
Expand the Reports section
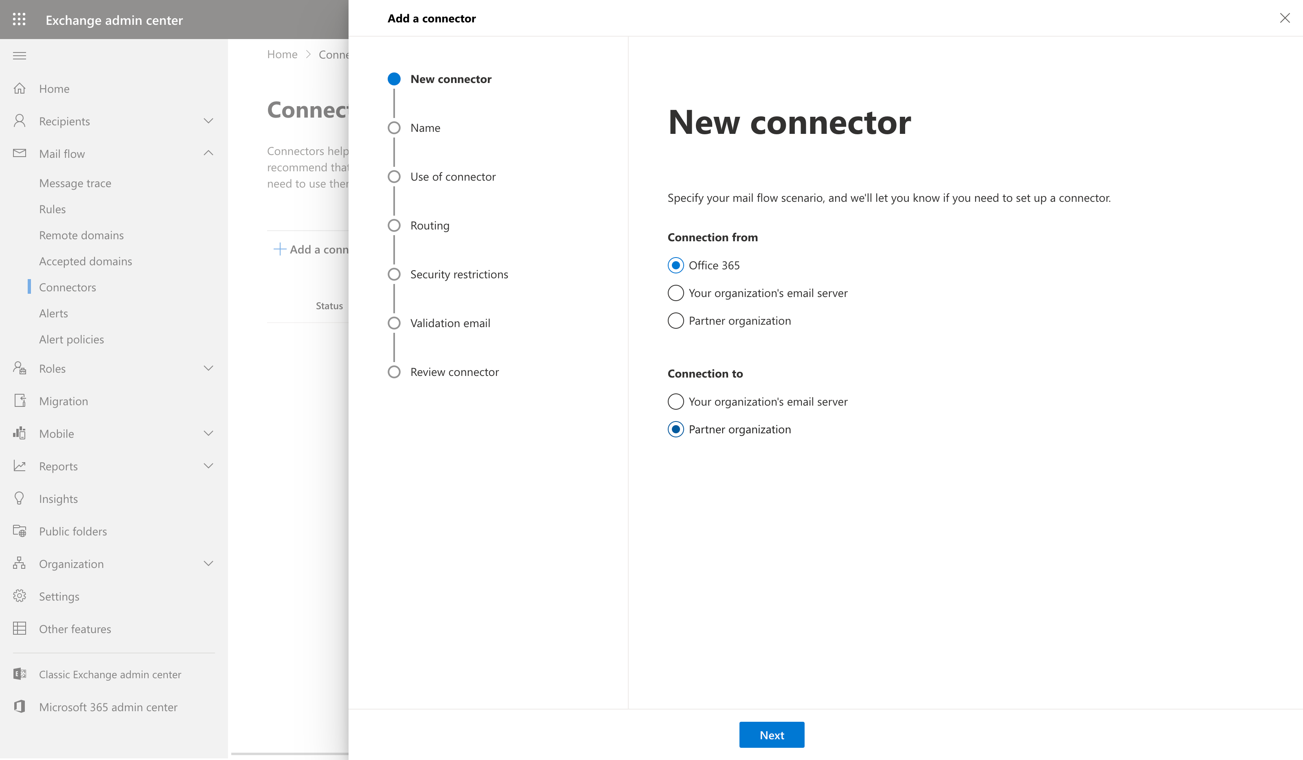click(x=209, y=465)
